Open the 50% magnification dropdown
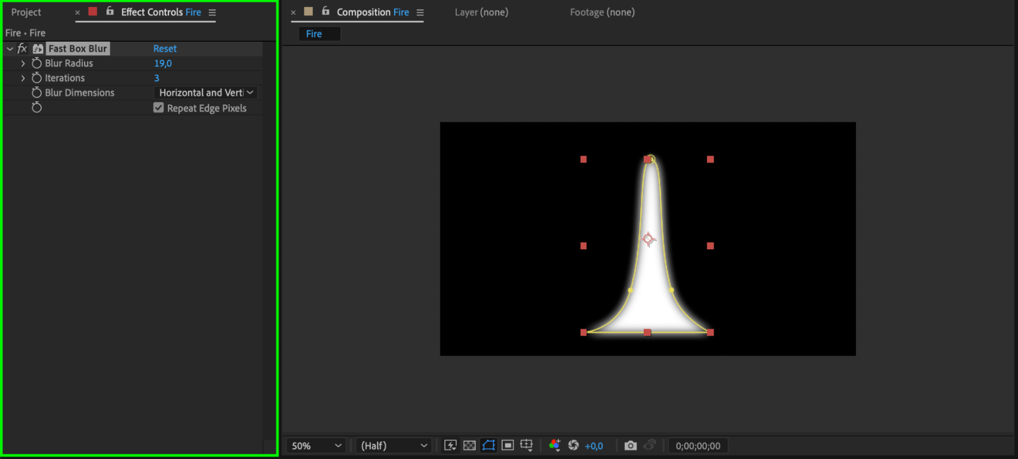1018x459 pixels. coord(316,446)
